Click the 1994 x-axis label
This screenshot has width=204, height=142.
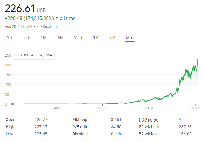[x=56, y=109]
